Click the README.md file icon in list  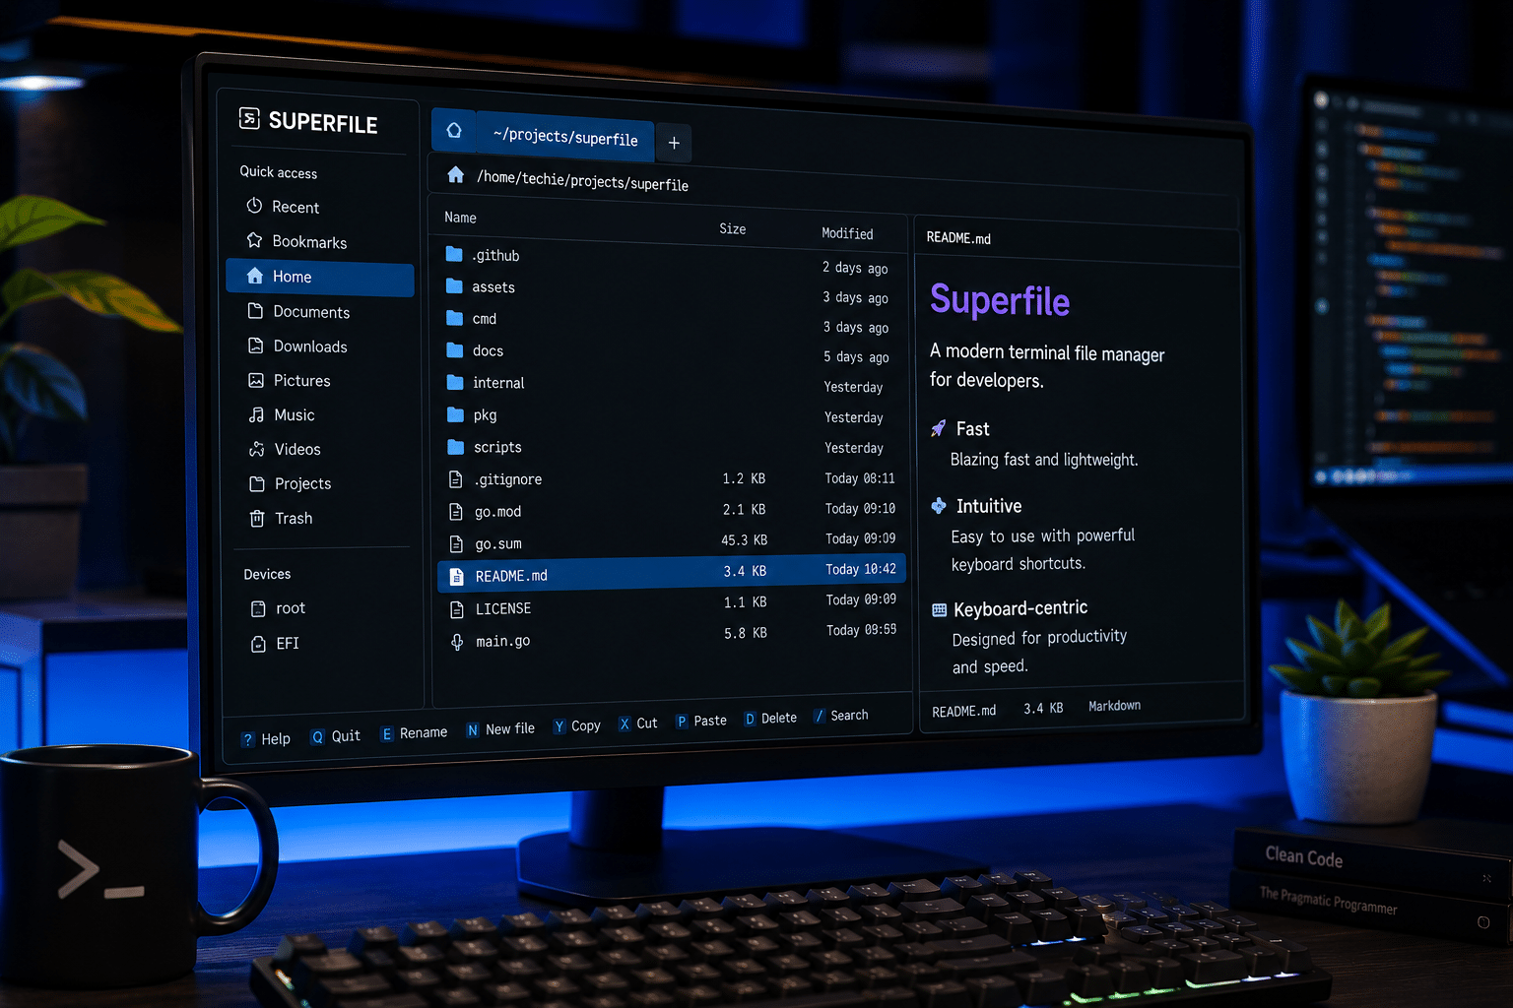pyautogui.click(x=456, y=577)
